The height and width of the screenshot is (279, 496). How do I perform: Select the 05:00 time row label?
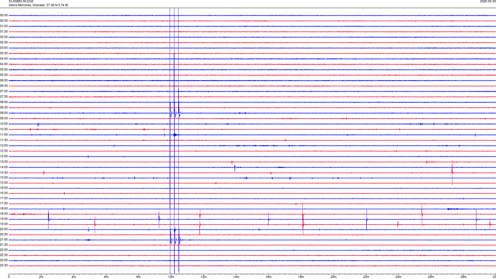(4, 70)
